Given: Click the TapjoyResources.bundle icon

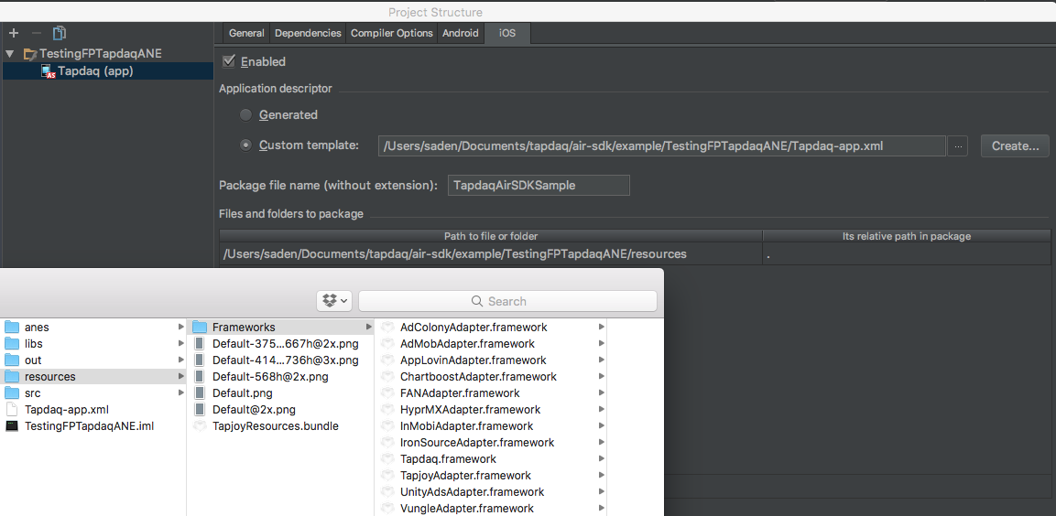Looking at the screenshot, I should tap(200, 425).
